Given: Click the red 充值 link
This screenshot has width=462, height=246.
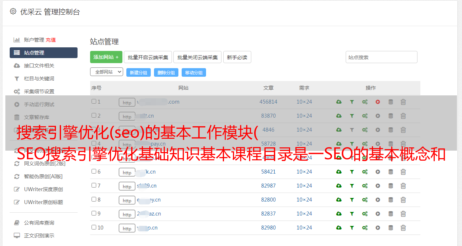Looking at the screenshot, I should [51, 40].
